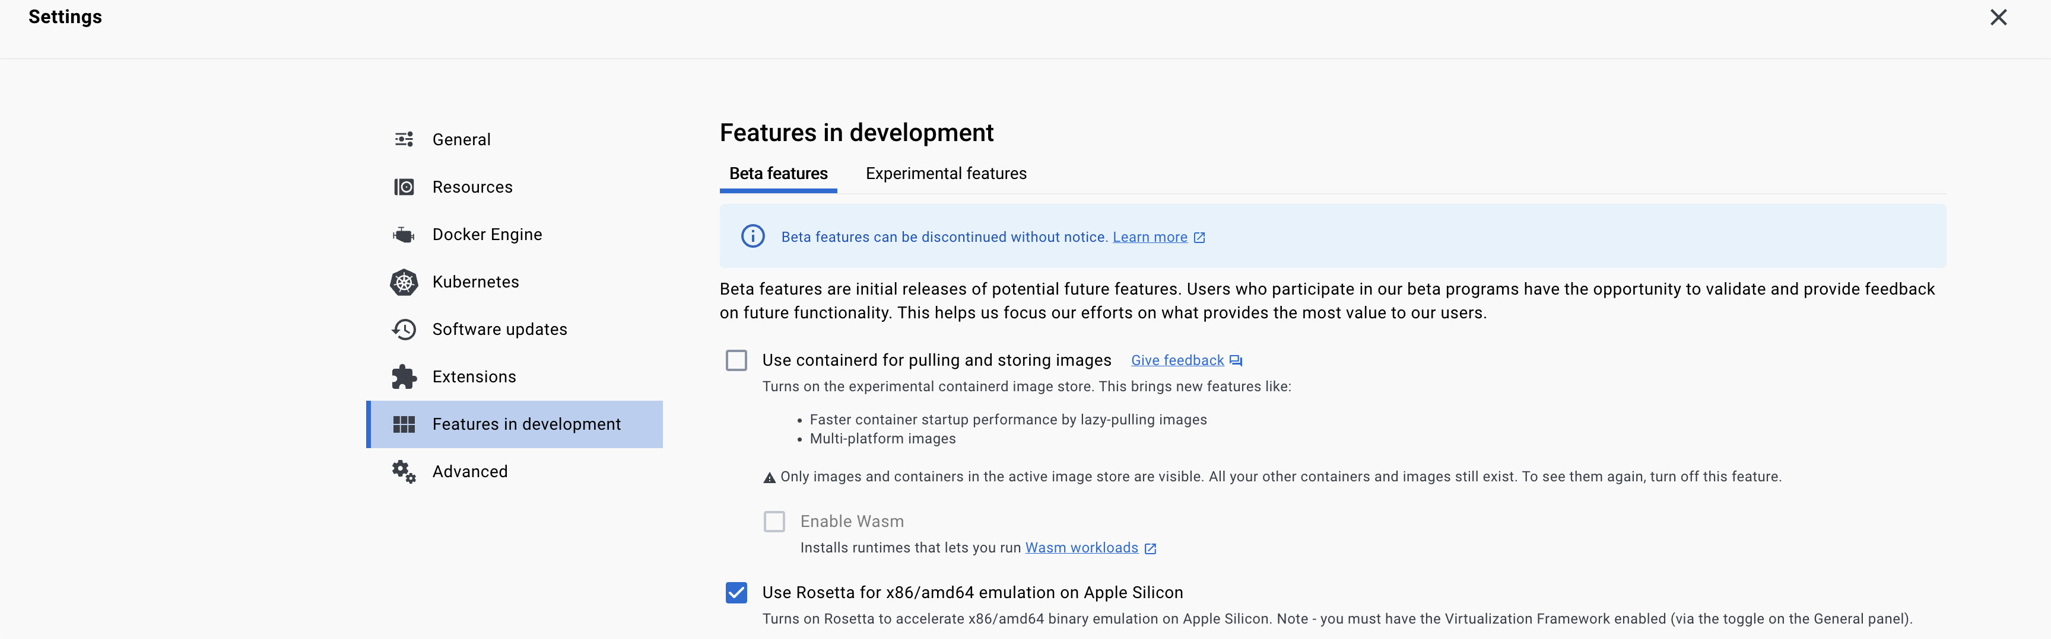
Task: Click the Resources disk icon
Action: (x=404, y=187)
